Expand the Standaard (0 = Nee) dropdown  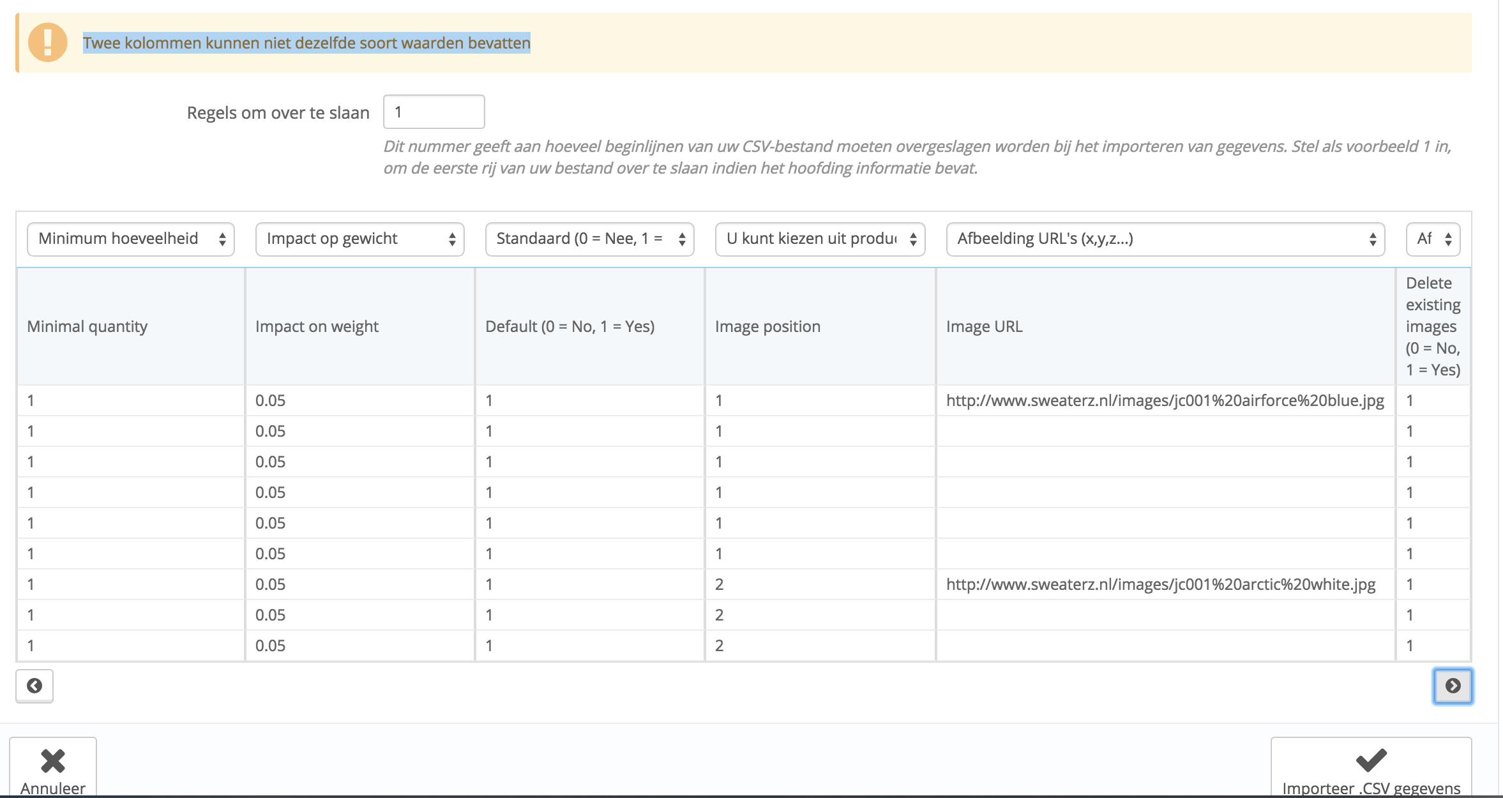(x=589, y=239)
